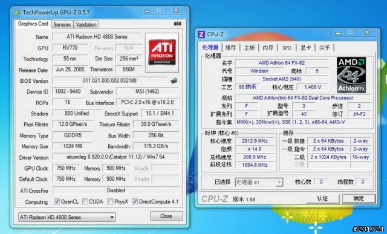Click the Close button in GPU-Z
Image resolution: width=387 pixels, height=234 pixels.
click(x=166, y=216)
